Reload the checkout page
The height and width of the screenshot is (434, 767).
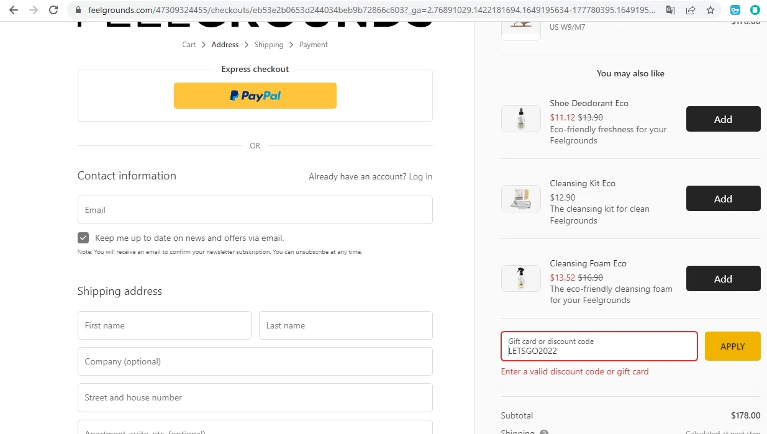tap(53, 10)
